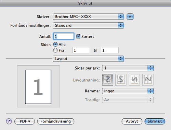Select the S-pattern layout direction icon
Image resolution: width=171 pixels, height=130 pixels.
point(121,80)
